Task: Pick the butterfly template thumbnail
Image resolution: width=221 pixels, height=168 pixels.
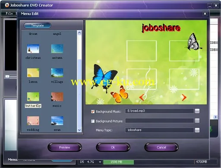Action: pos(33,97)
